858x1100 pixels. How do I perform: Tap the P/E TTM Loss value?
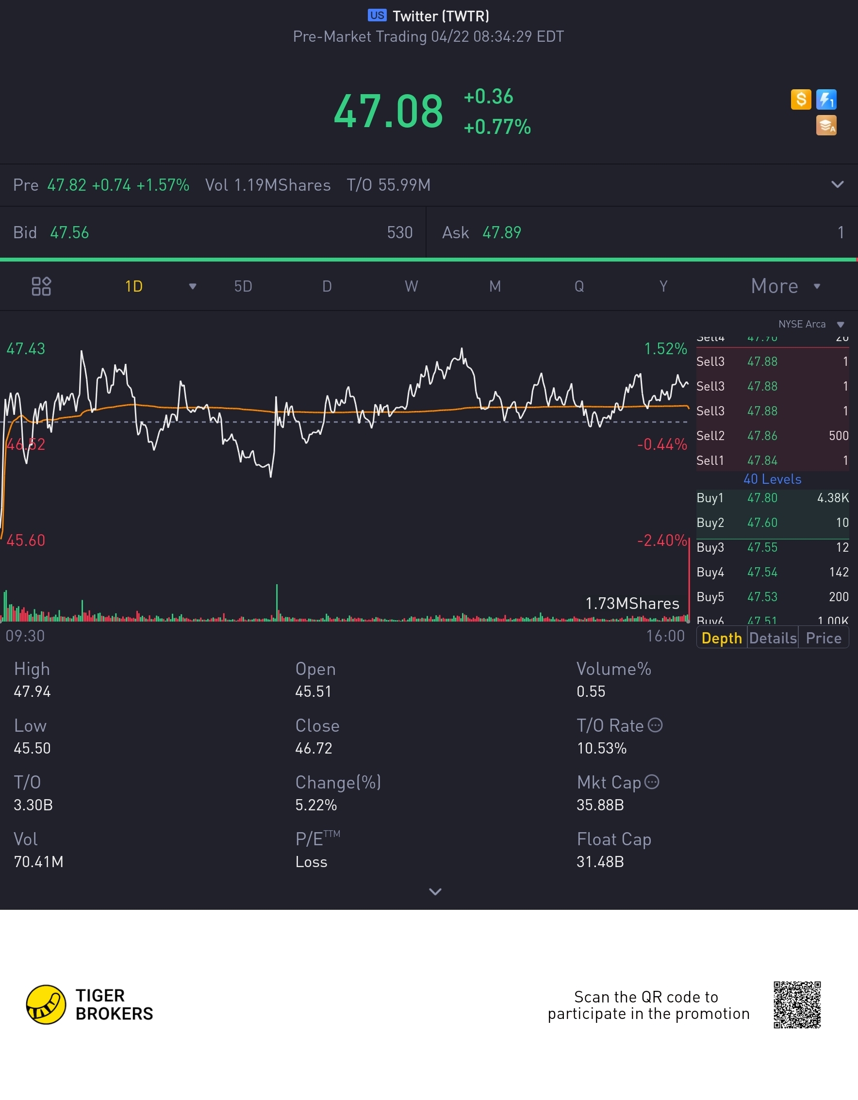click(312, 862)
